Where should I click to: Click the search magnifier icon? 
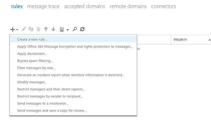[75, 29]
